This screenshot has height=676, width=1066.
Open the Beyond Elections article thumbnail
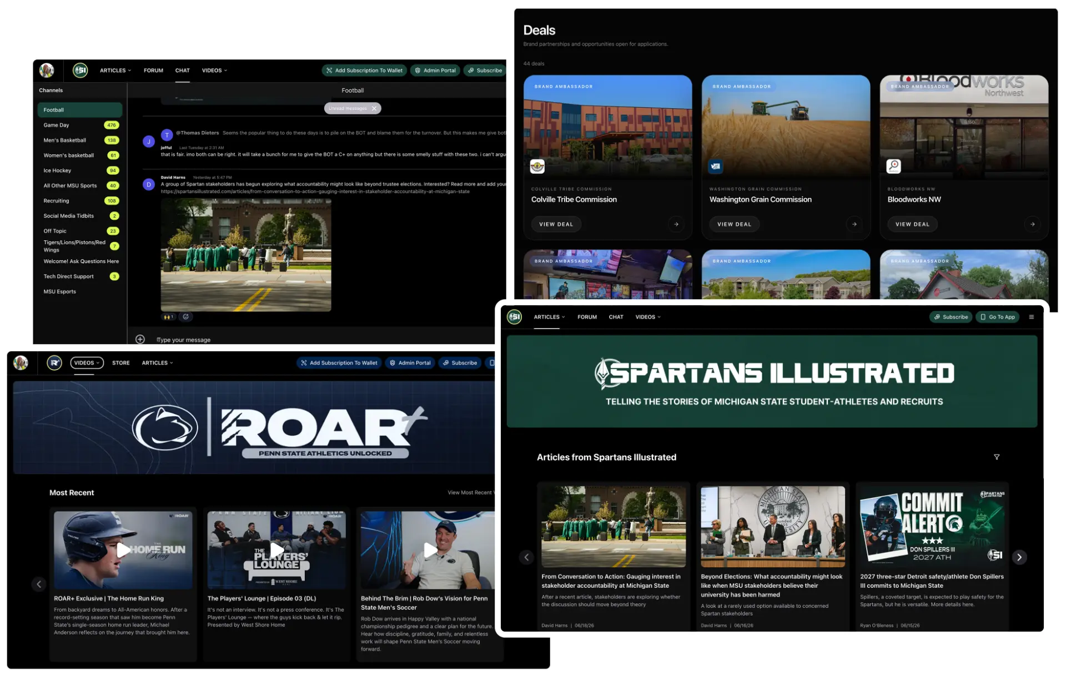coord(773,527)
